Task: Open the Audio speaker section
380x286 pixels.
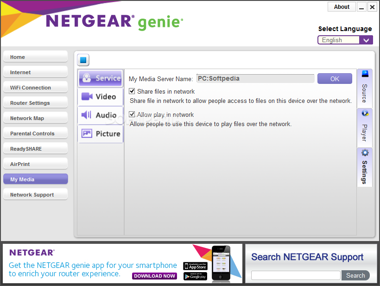Action: [x=101, y=115]
